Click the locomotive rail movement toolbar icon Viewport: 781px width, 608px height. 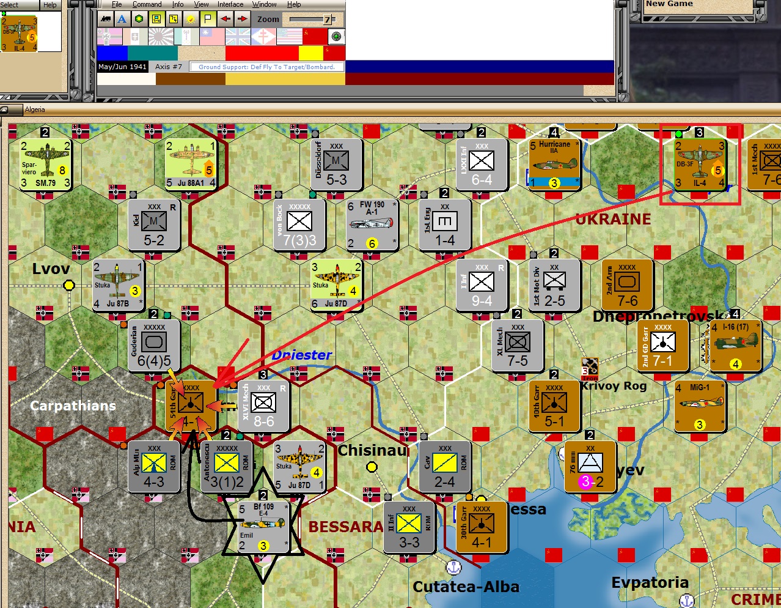click(105, 19)
